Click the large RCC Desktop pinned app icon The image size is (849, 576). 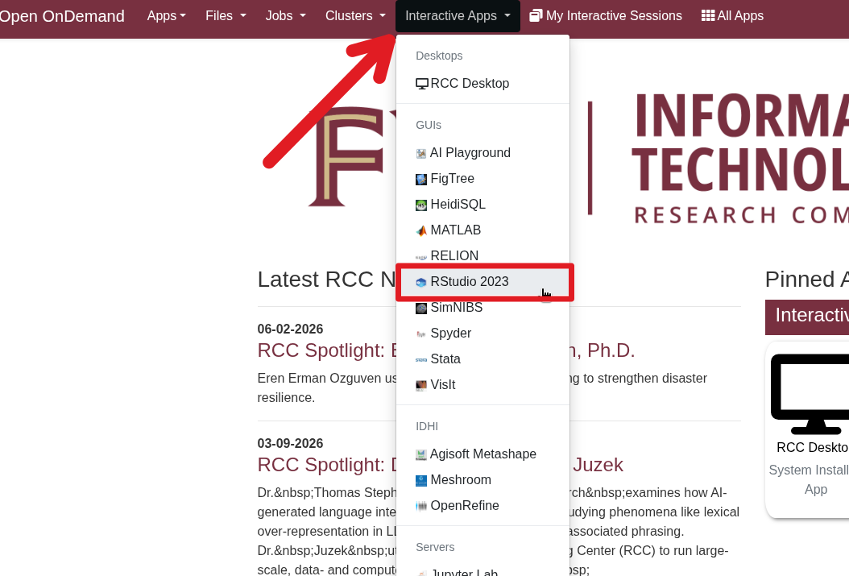point(812,394)
